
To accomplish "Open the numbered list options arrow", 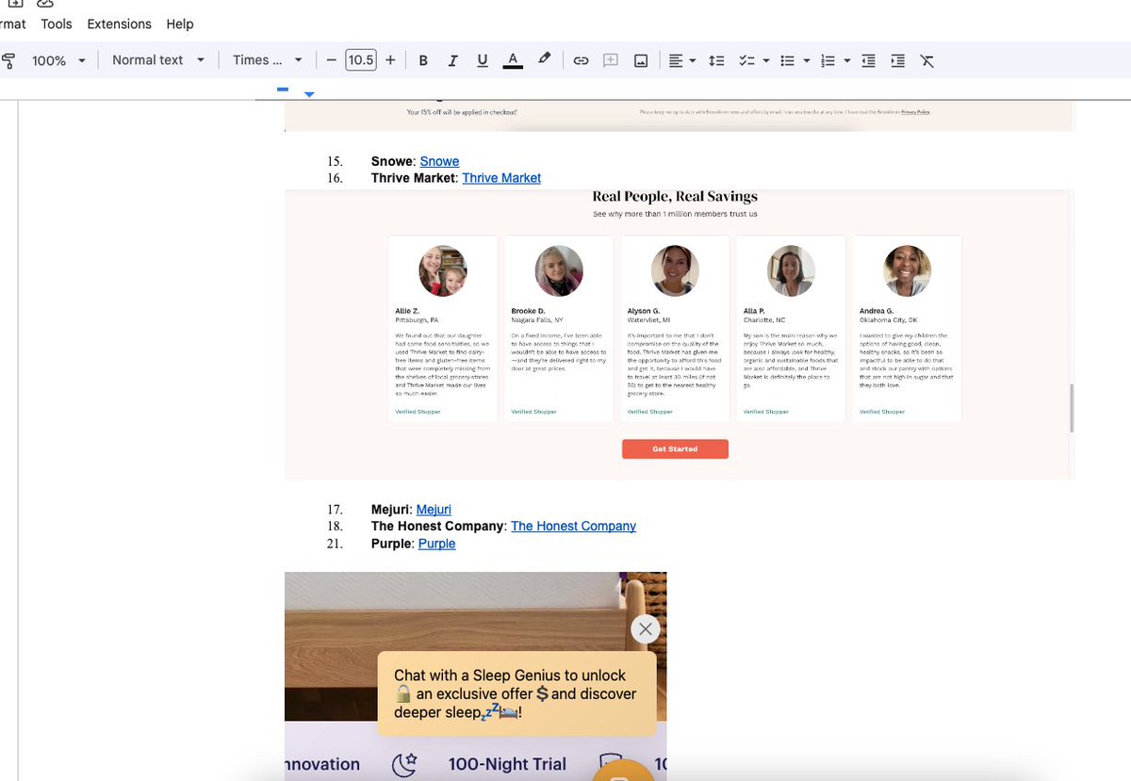I will click(847, 60).
